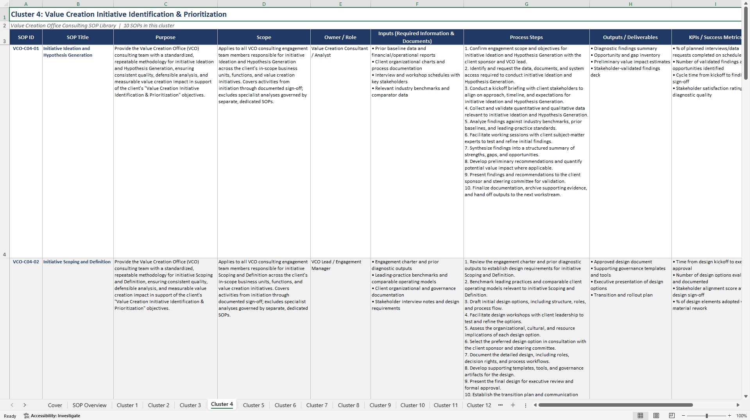
Task: Switch to Cluster 12 sheet tab
Action: click(479, 405)
